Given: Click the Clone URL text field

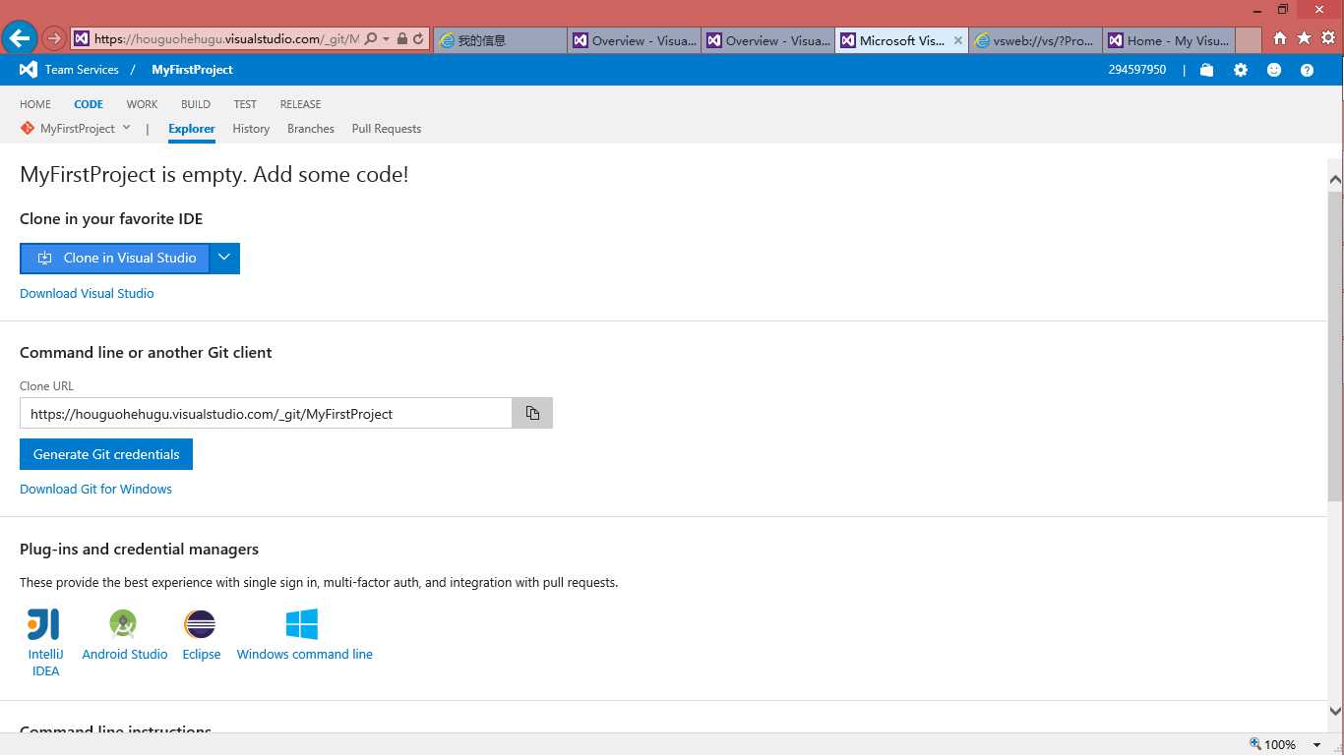Looking at the screenshot, I should (x=266, y=413).
